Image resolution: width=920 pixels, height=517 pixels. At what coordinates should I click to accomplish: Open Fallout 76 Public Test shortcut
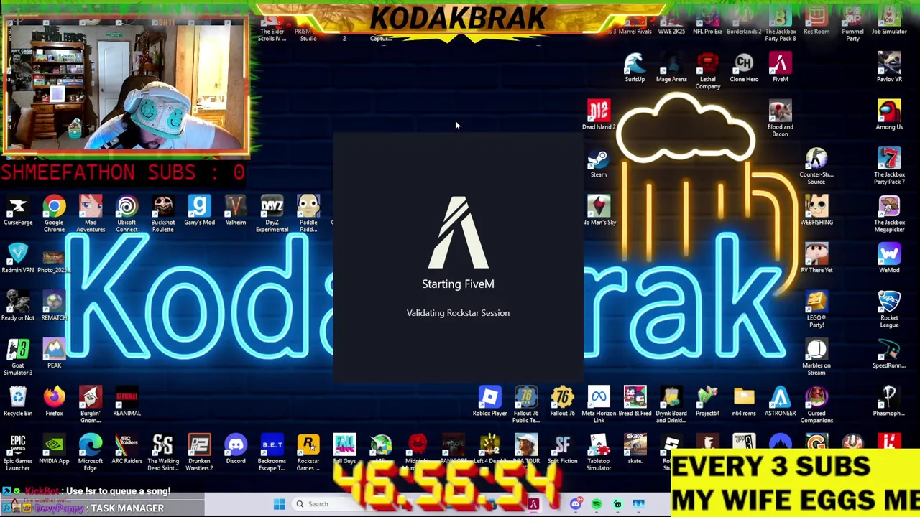pyautogui.click(x=526, y=404)
